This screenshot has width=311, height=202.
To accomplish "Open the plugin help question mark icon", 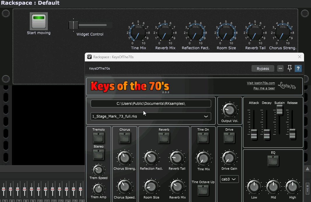I will [x=298, y=68].
